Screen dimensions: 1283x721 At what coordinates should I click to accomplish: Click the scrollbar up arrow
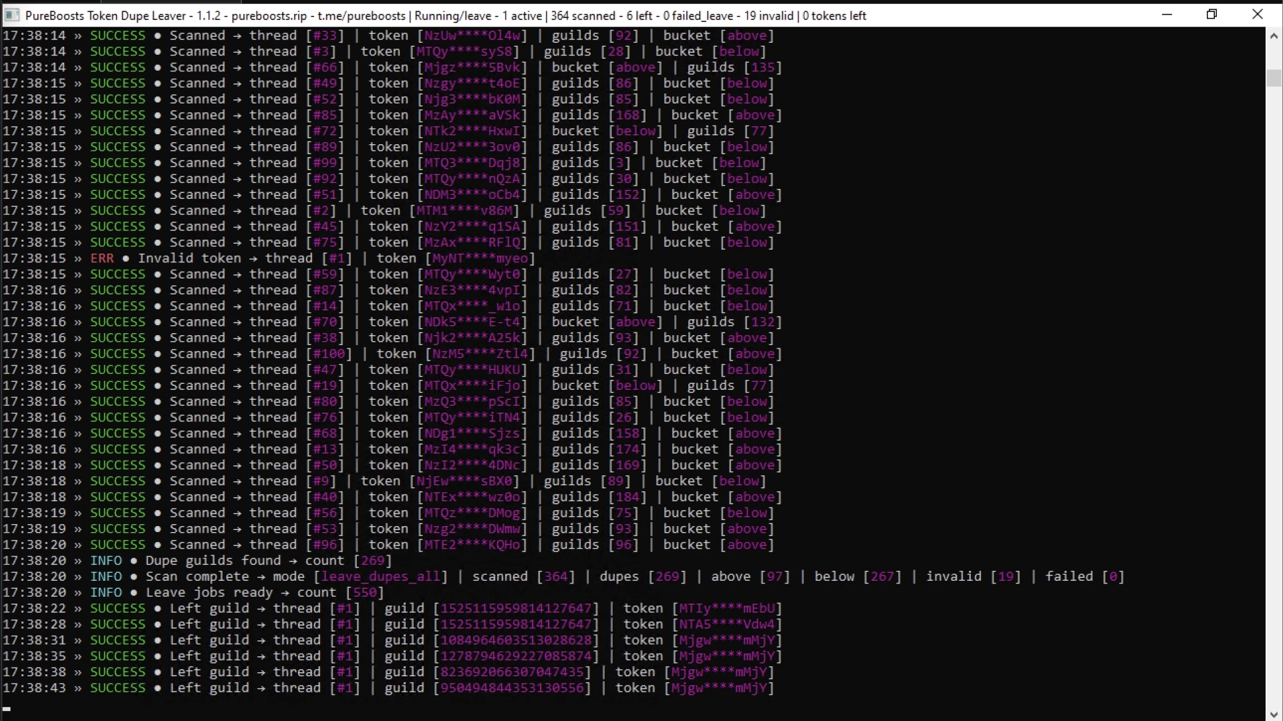[x=1274, y=36]
